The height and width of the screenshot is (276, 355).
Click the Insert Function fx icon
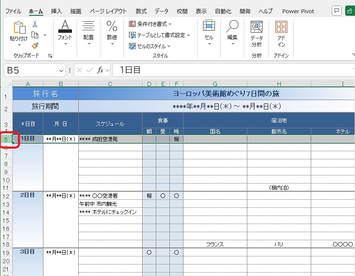tap(100, 70)
